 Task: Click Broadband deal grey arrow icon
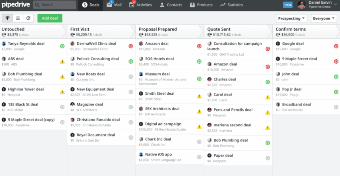point(336,107)
